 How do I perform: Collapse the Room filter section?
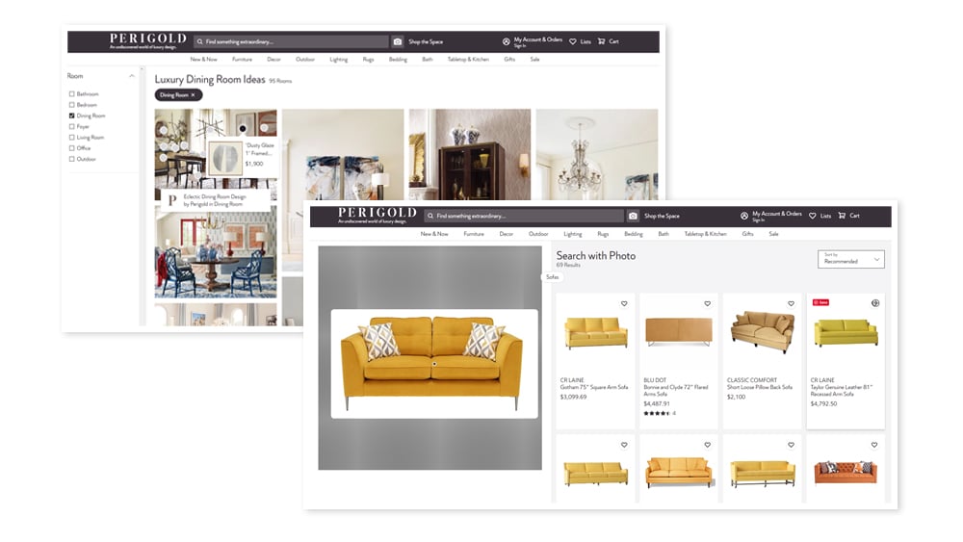132,76
